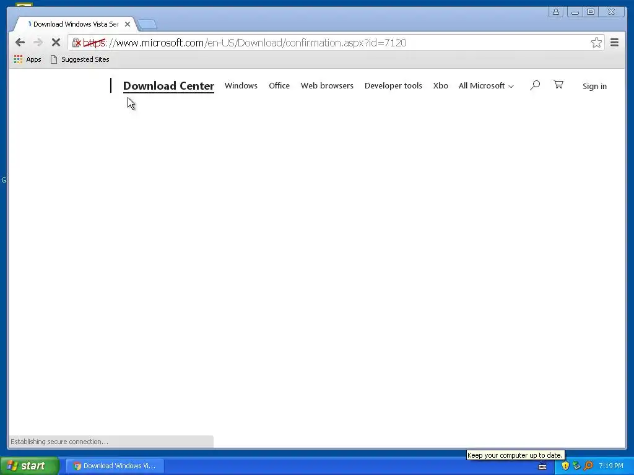634x475 pixels.
Task: Click the Chrome user profile icon
Action: (x=556, y=12)
